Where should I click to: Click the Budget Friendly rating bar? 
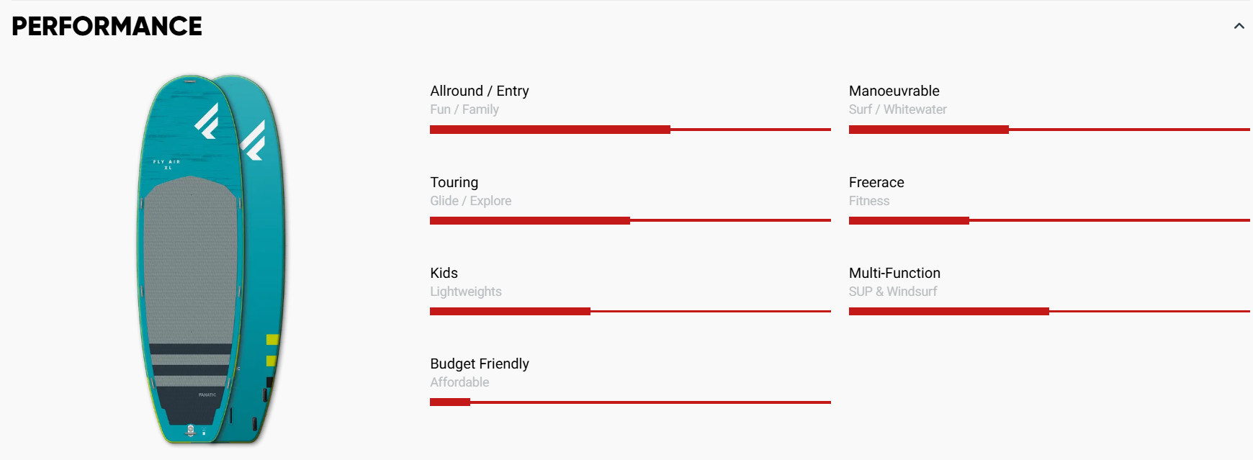click(x=630, y=402)
